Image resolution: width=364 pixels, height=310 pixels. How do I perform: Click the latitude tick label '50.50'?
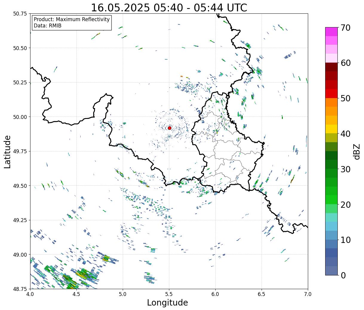(x=20, y=48)
